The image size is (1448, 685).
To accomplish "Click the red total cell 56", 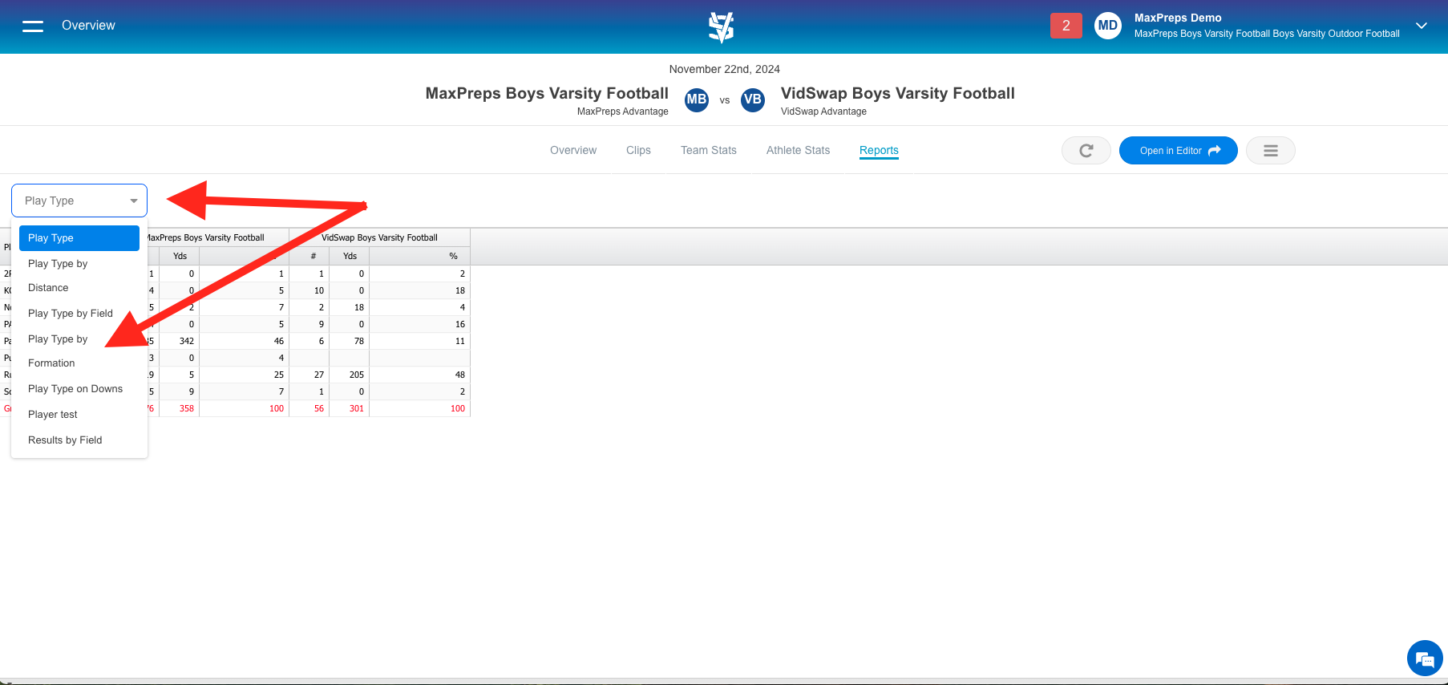I will [x=309, y=408].
